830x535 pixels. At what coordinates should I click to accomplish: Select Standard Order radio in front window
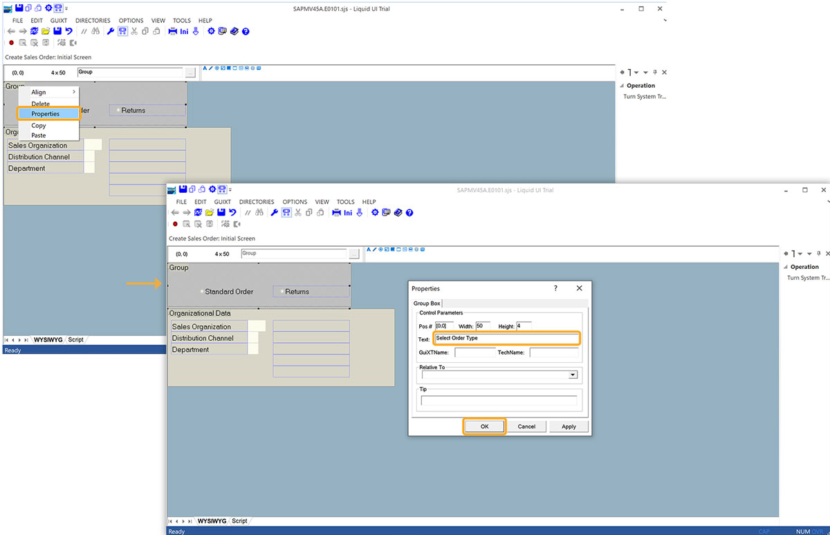pyautogui.click(x=202, y=292)
